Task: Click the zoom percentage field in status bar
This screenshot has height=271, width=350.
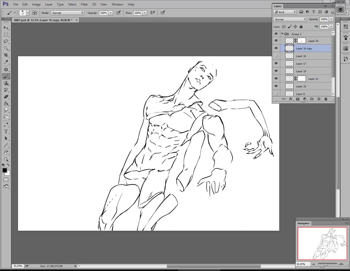Action: click(x=18, y=266)
